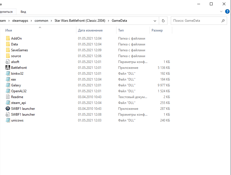Viewport: 231px width, 175px height.
Task: Select the AddOn folder name
Action: [x=16, y=38]
